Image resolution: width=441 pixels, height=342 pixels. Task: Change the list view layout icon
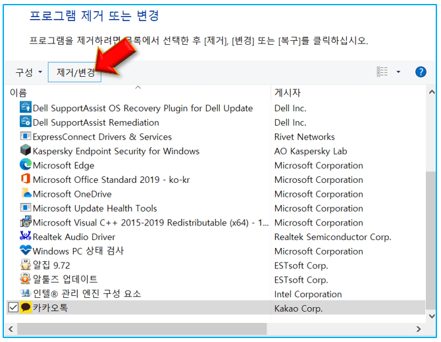pyautogui.click(x=382, y=72)
